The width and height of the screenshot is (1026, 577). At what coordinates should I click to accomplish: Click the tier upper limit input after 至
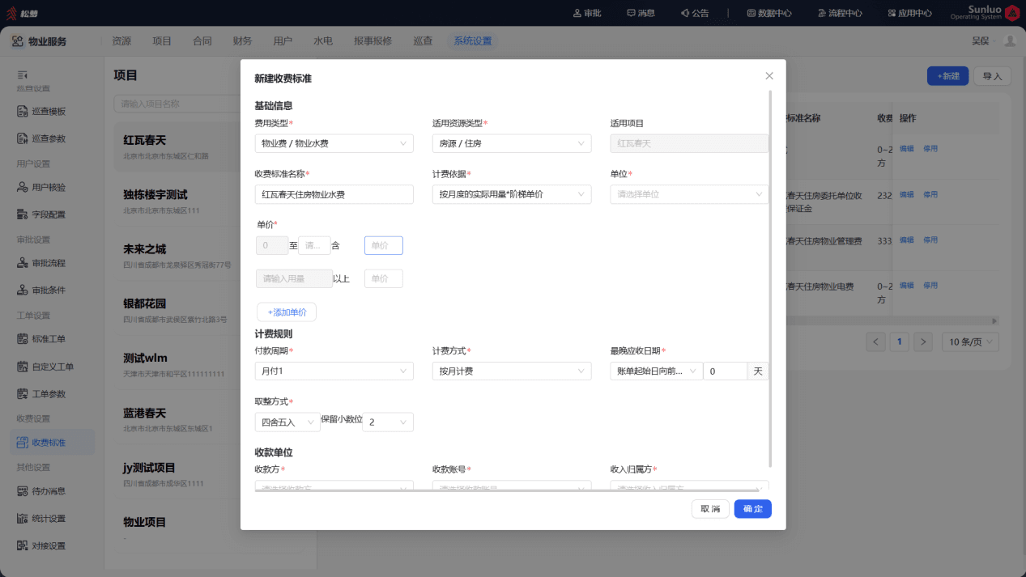(x=314, y=245)
